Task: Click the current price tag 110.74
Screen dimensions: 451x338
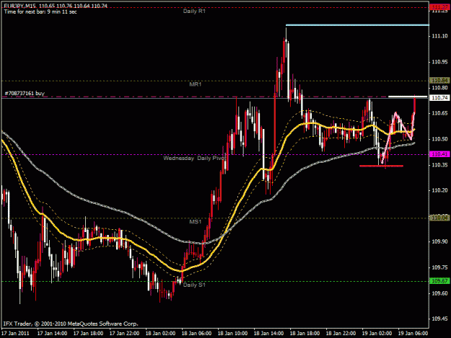Action: tap(439, 98)
